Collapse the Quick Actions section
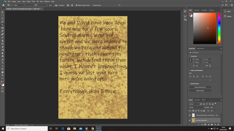The image size is (234, 131). (x=189, y=84)
